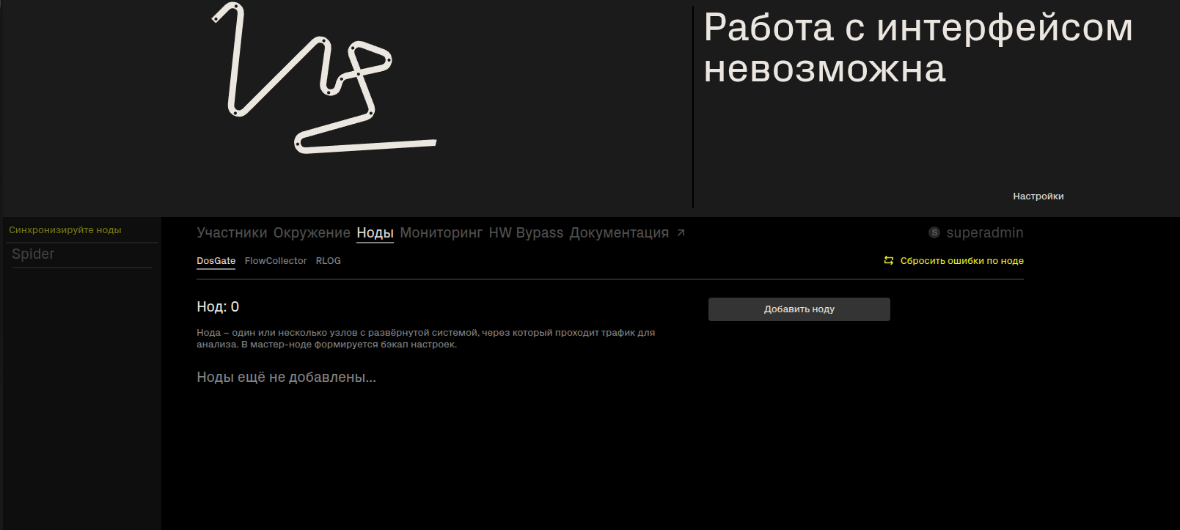Open the HW Bypass tab
This screenshot has width=1180, height=530.
(x=526, y=232)
